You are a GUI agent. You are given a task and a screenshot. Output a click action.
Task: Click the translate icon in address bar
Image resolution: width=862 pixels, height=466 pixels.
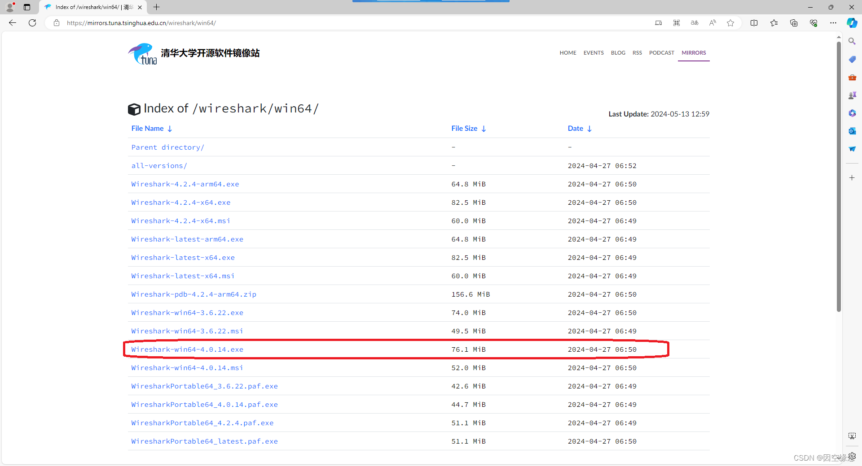tap(695, 23)
